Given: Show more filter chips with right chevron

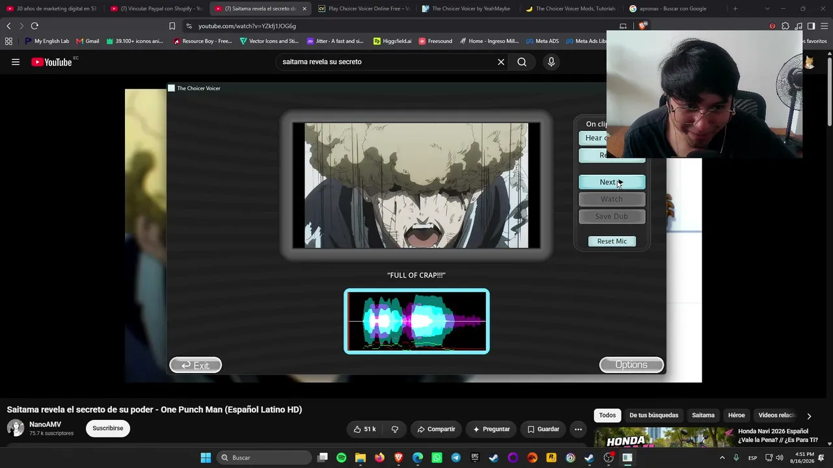Looking at the screenshot, I should [809, 416].
